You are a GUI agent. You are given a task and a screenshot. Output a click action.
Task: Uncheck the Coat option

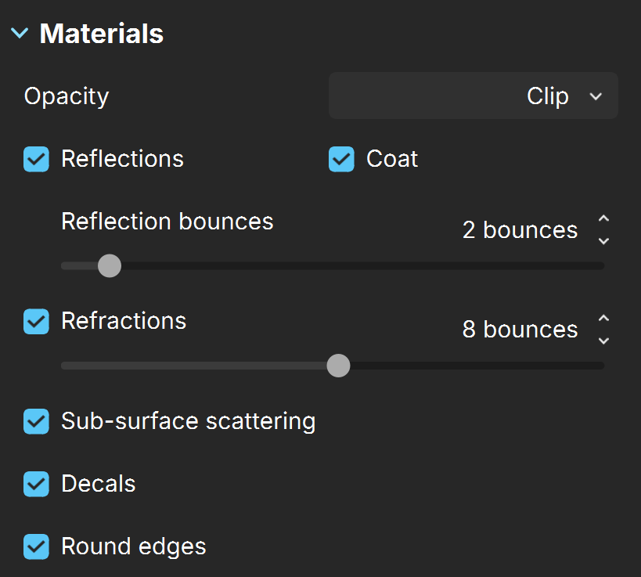[x=341, y=159]
